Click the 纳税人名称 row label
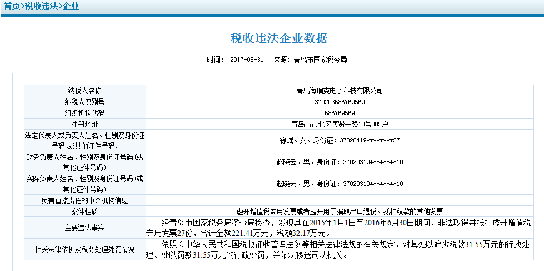Viewport: 544px width, 271px height. click(84, 91)
